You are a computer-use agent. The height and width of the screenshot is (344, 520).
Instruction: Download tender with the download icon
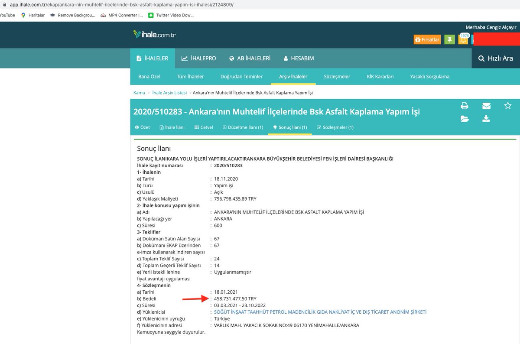[x=486, y=119]
